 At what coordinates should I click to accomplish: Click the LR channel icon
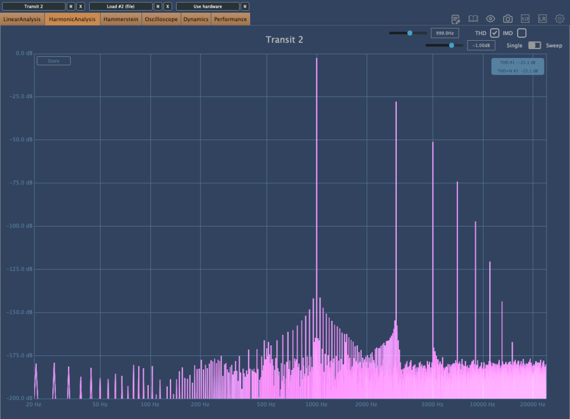point(542,19)
